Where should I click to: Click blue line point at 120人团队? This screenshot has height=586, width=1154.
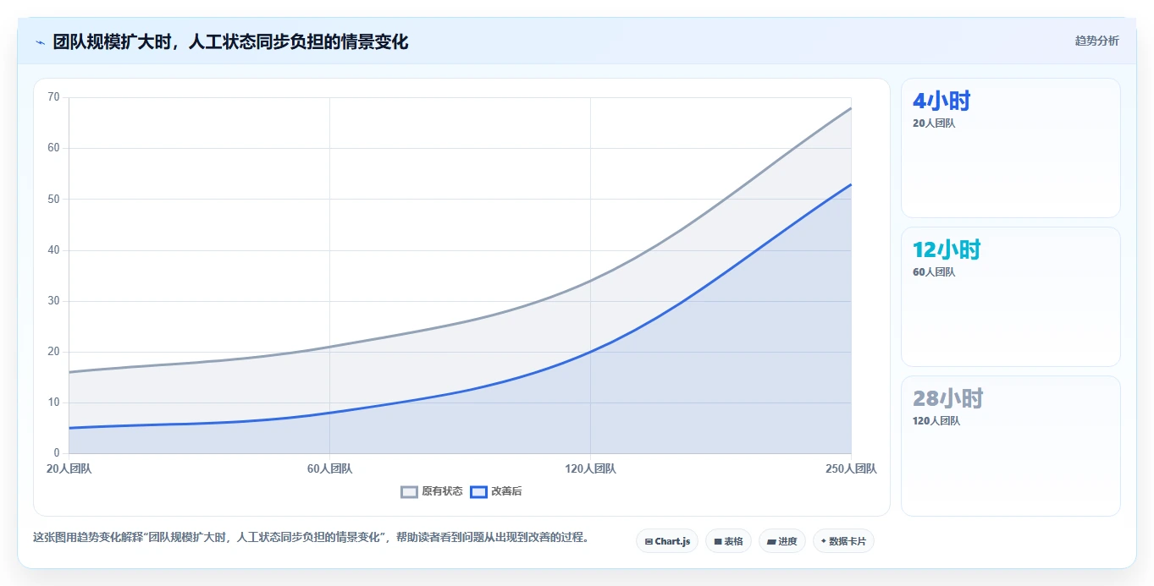coord(590,352)
